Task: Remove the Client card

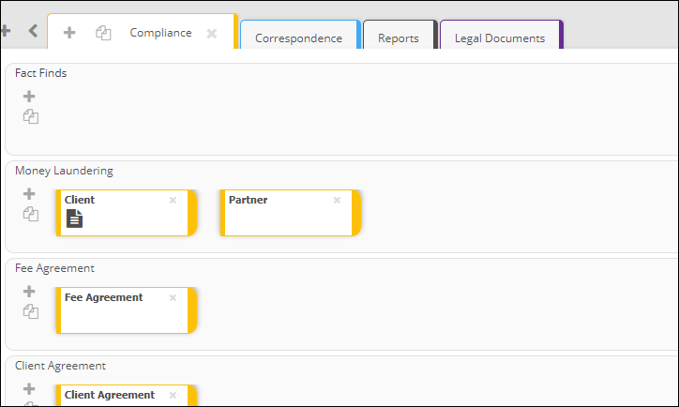Action: 173,200
